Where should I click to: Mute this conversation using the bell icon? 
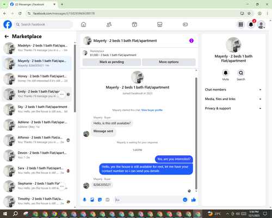[x=226, y=73]
